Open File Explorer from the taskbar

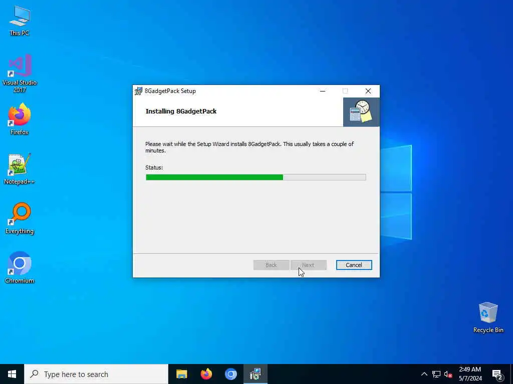(x=181, y=374)
